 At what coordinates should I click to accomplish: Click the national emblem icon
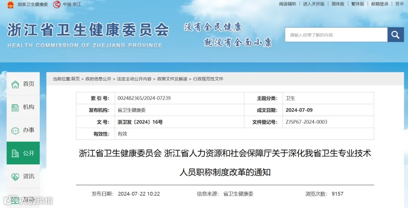click(x=11, y=4)
